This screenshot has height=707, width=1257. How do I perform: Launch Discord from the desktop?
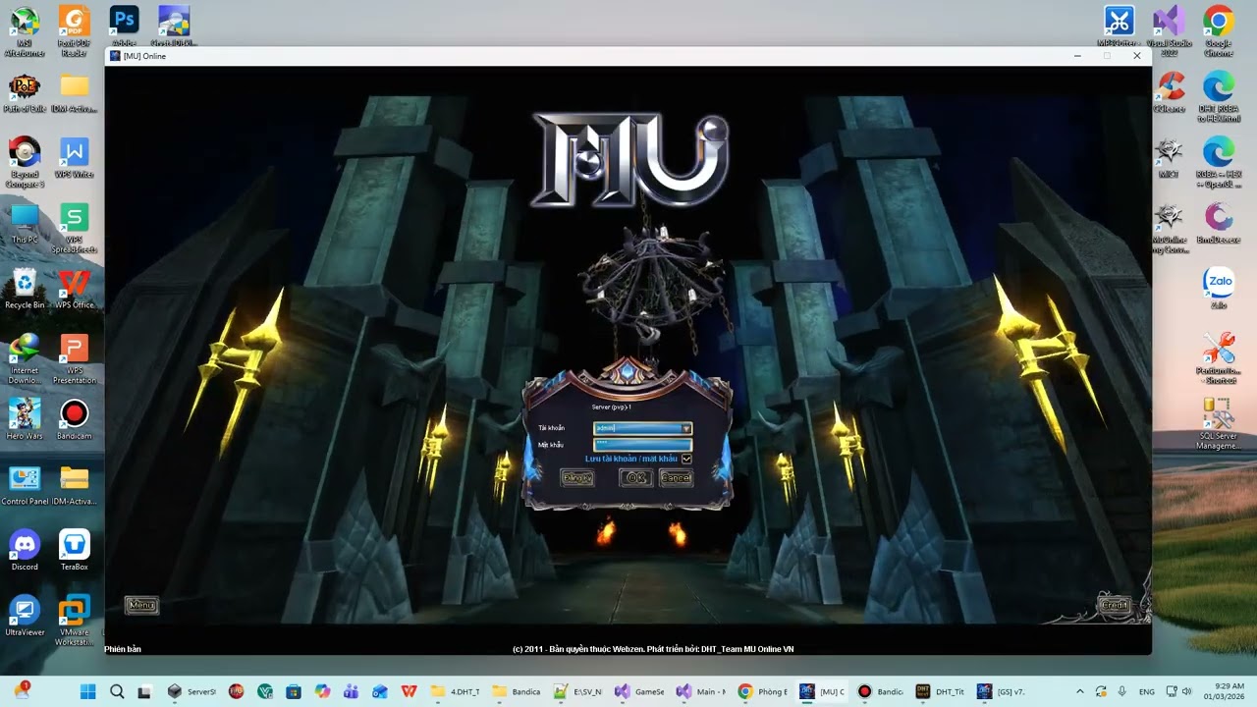25,551
